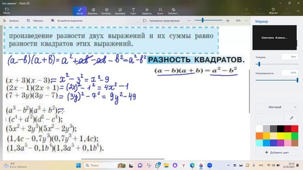Screen dimensions: 303x170
Task: Activate Волшебное выделение magic select
Action: [67, 21]
